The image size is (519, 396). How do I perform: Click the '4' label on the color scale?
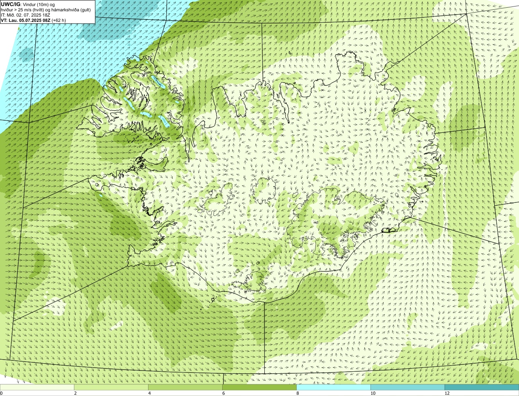coord(150,393)
